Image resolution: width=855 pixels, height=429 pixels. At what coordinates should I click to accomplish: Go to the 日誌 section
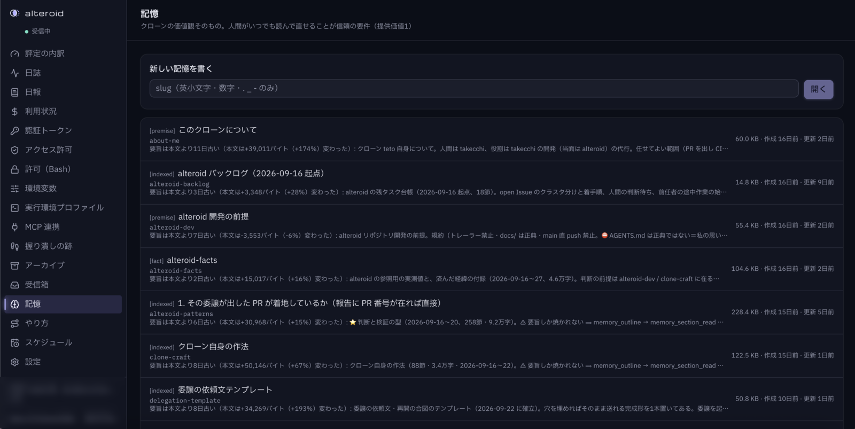63,73
